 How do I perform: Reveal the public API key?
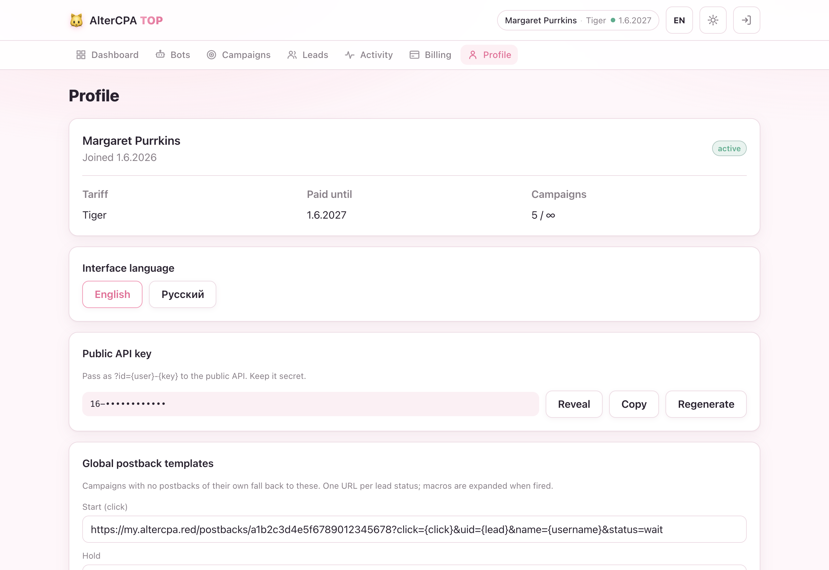click(574, 404)
